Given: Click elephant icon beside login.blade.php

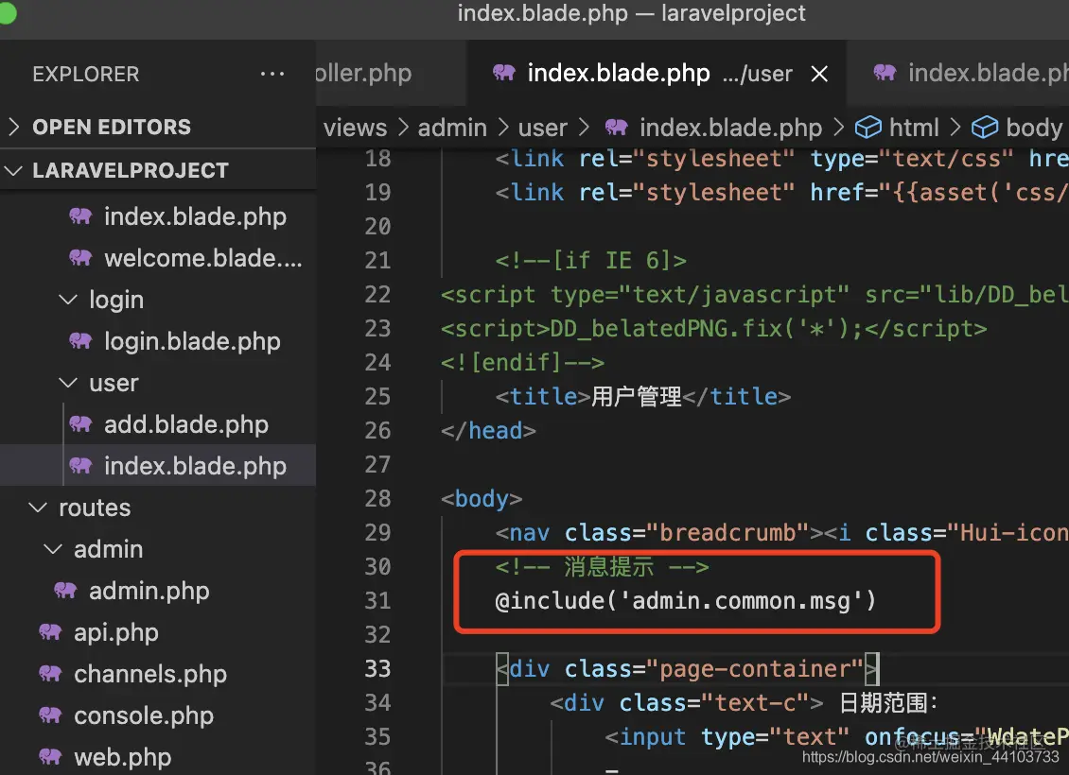Looking at the screenshot, I should click(x=80, y=340).
